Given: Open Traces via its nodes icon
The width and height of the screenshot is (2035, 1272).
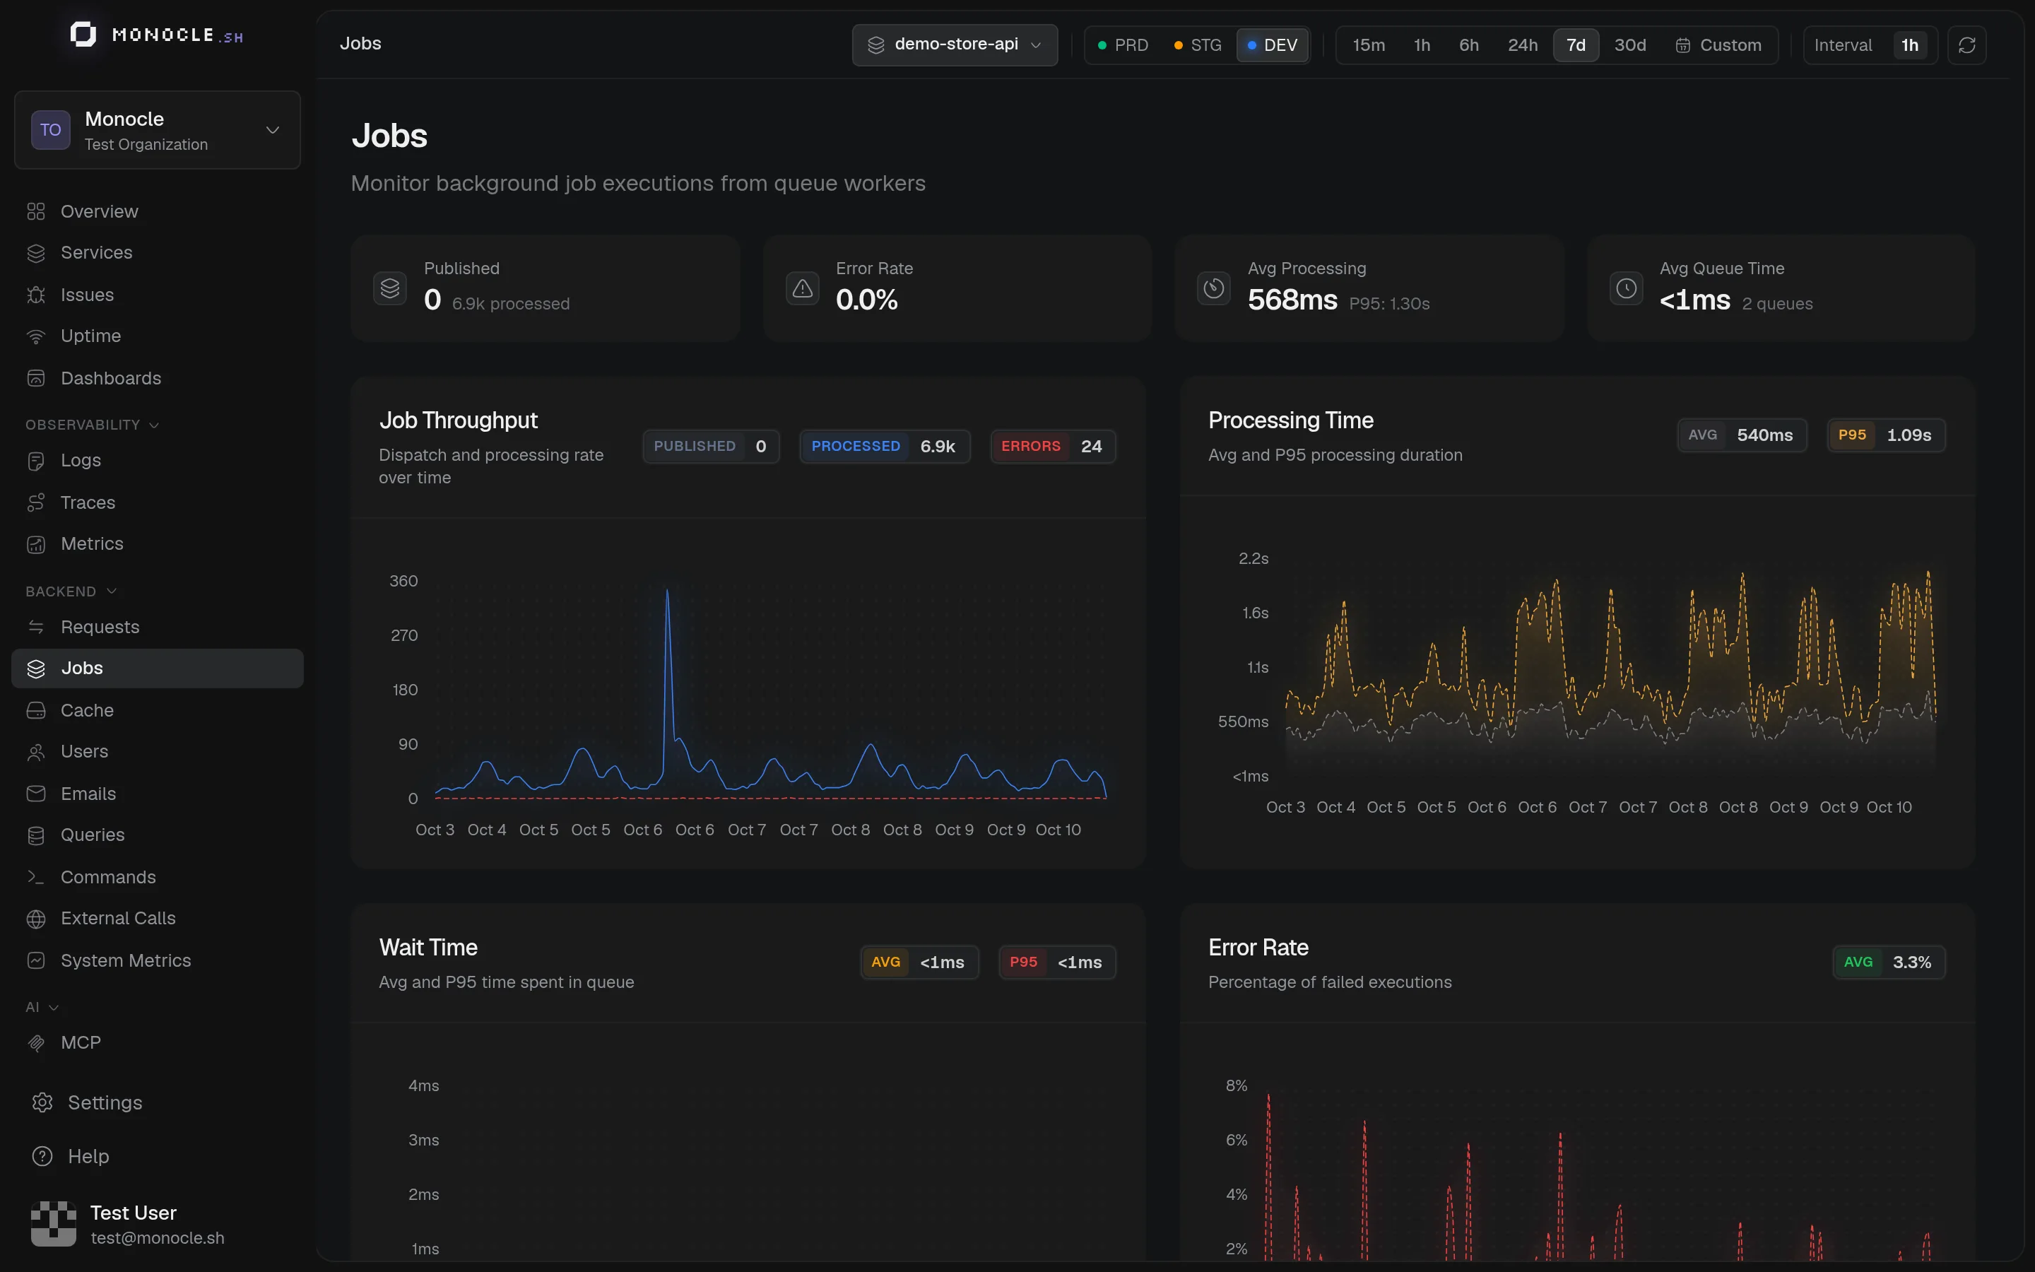Looking at the screenshot, I should point(35,502).
